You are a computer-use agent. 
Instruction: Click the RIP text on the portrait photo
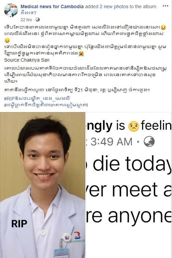(19, 224)
